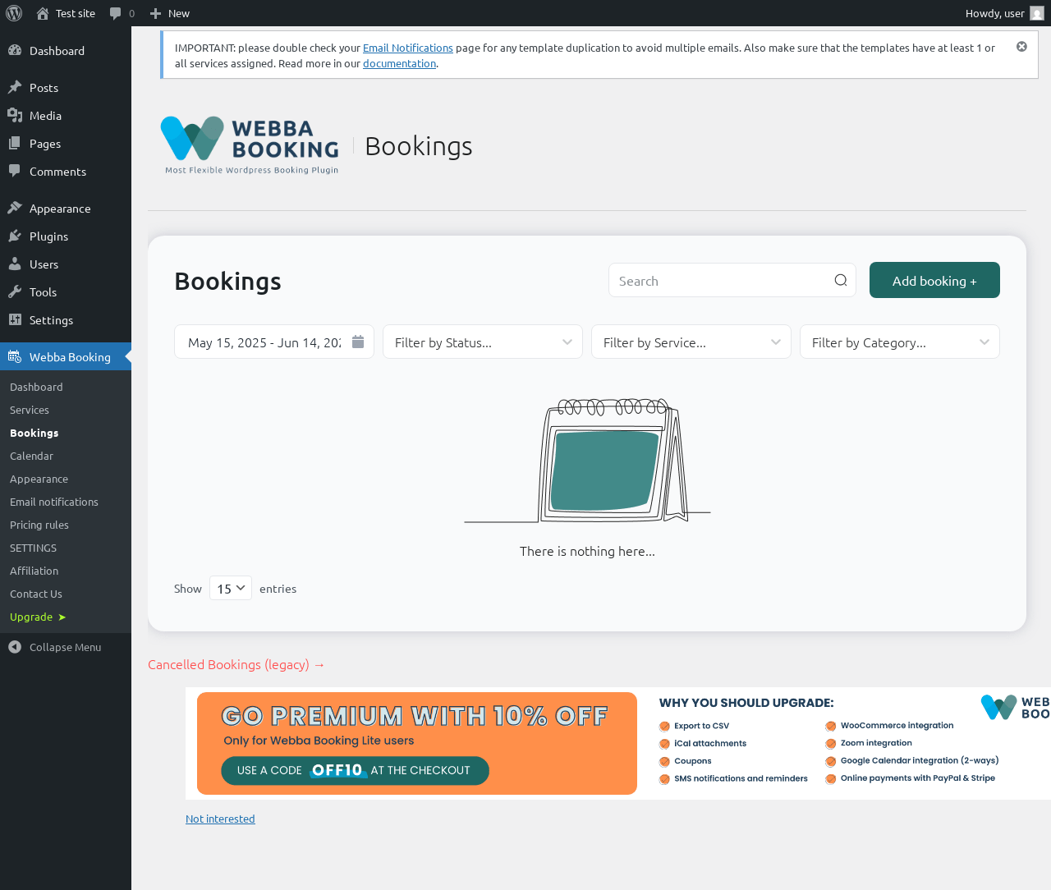Open Contact Us submenu item
Image resolution: width=1051 pixels, height=890 pixels.
(36, 594)
